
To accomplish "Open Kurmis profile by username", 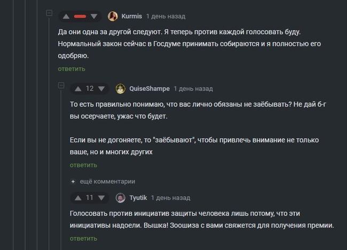I will point(132,16).
